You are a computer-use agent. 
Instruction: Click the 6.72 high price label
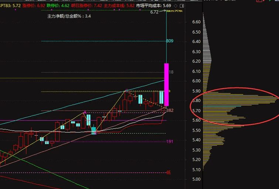point(154,12)
